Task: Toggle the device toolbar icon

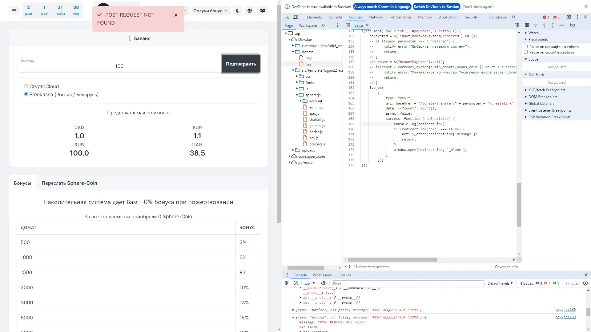Action: click(296, 17)
